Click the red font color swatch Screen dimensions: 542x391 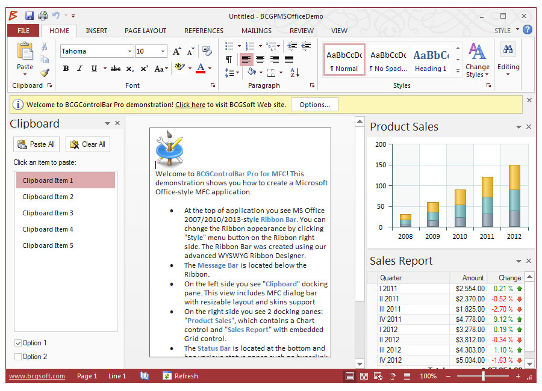[201, 69]
